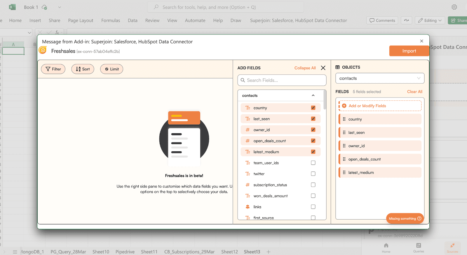Click drag handle of selected last_seen field
The image size is (467, 255).
[344, 132]
